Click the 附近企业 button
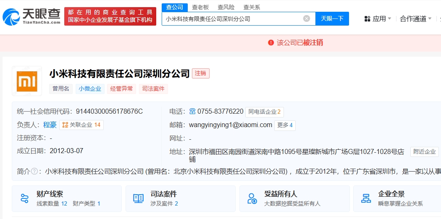Screen dimensions: 441x219 click(424, 152)
